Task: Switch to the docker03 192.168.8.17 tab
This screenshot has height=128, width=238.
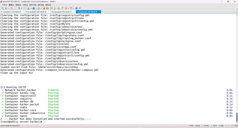Action: click(62, 12)
